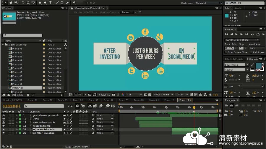The width and height of the screenshot is (266, 149).
Task: Switch to Render 1024x576 timeline tab
Action: [x=12, y=100]
